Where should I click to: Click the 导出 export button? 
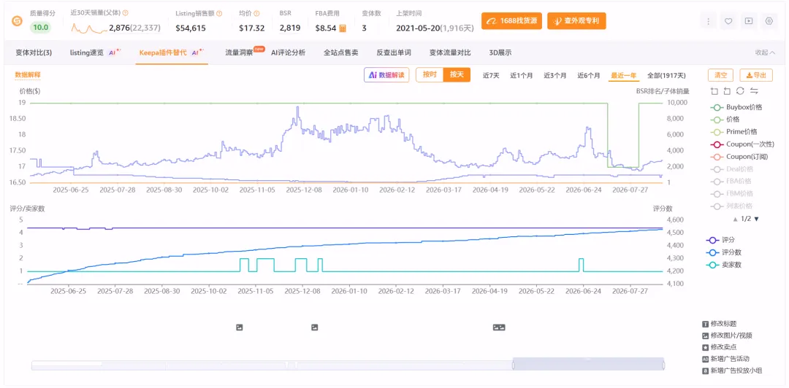[756, 75]
